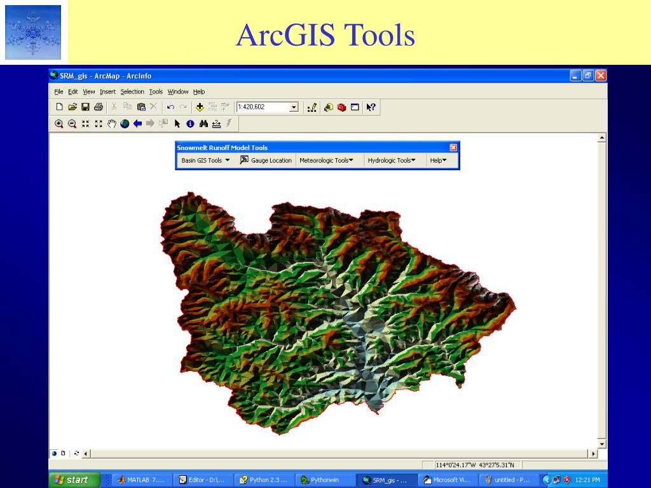Image resolution: width=651 pixels, height=488 pixels.
Task: Select the Zoom In tool
Action: 59,124
